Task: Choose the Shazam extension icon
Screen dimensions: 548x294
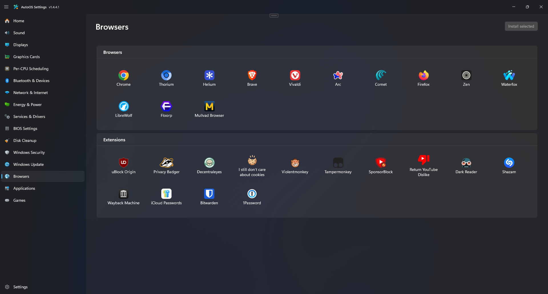Action: tap(509, 163)
